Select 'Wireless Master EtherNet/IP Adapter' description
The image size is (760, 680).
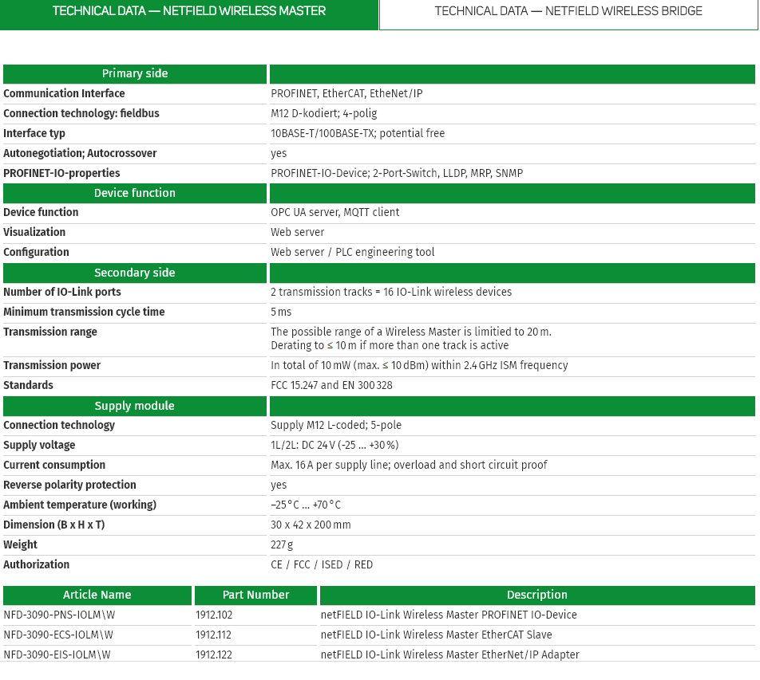449,654
